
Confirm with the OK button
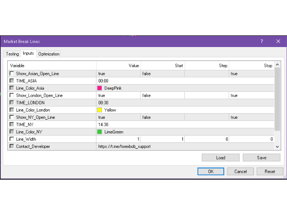click(211, 172)
